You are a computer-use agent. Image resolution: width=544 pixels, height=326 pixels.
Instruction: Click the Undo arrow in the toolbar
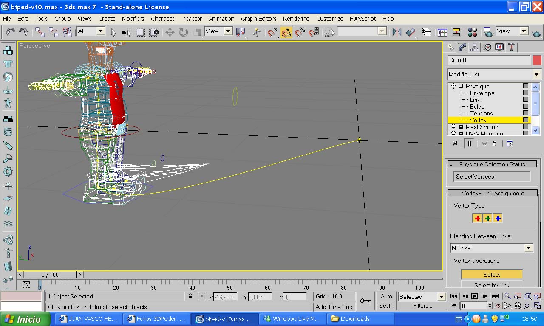coord(10,32)
